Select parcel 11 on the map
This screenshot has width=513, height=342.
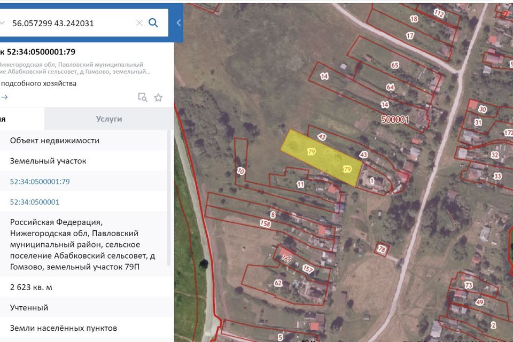pyautogui.click(x=300, y=184)
